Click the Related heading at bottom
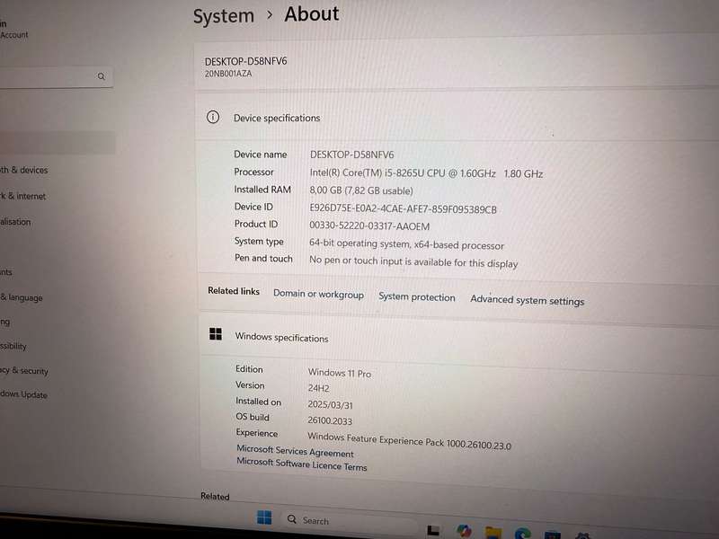This screenshot has width=719, height=539. (215, 496)
